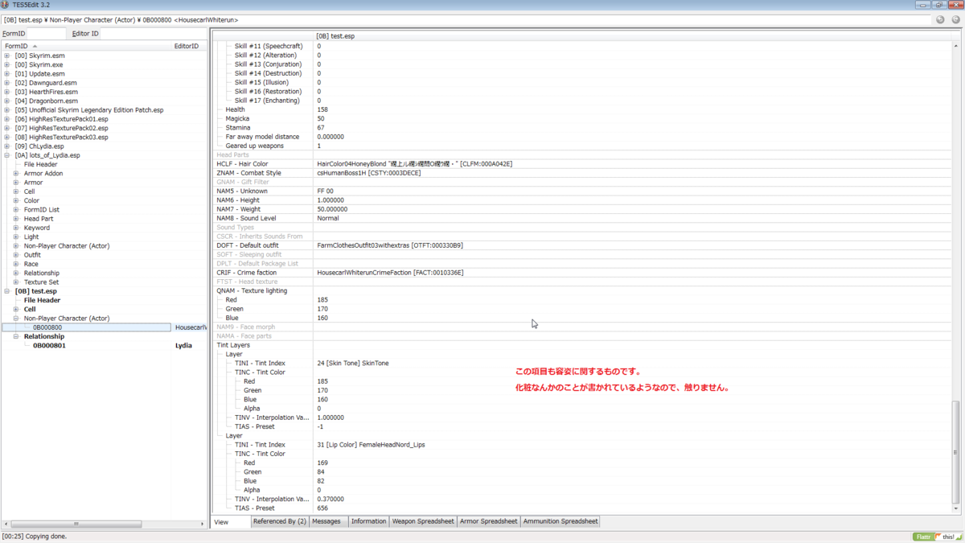Click the record path address bar
This screenshot has height=543, width=965.
tap(465, 19)
